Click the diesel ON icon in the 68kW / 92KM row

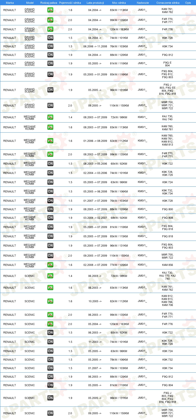(50, 218)
